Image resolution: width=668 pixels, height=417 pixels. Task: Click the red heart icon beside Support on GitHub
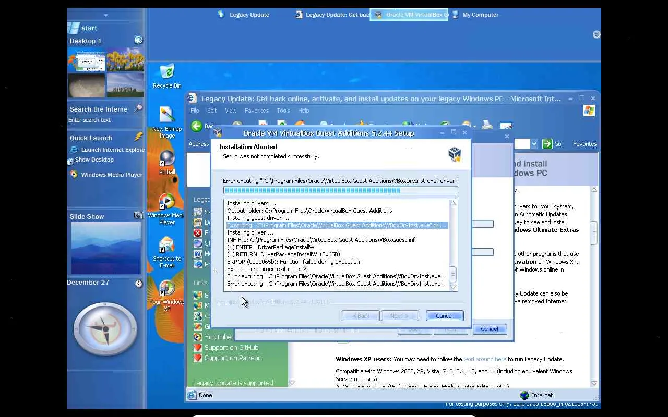[x=198, y=348]
